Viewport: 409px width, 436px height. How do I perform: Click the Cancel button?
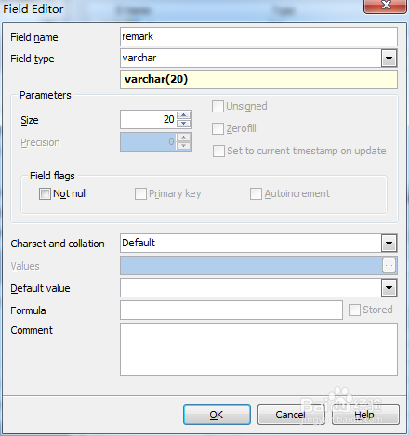coord(291,415)
